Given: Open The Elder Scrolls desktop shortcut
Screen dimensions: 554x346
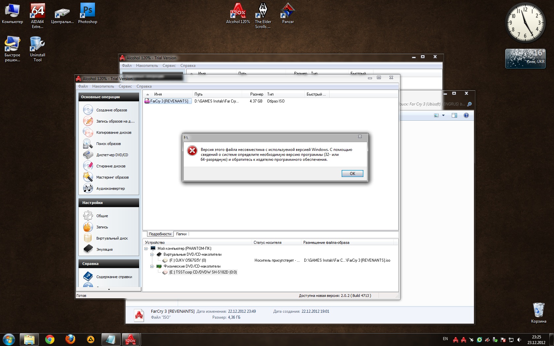Looking at the screenshot, I should tap(263, 16).
